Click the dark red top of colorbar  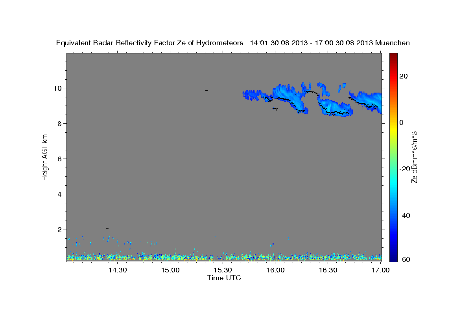tap(393, 56)
